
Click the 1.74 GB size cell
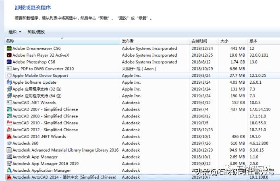[237, 62]
